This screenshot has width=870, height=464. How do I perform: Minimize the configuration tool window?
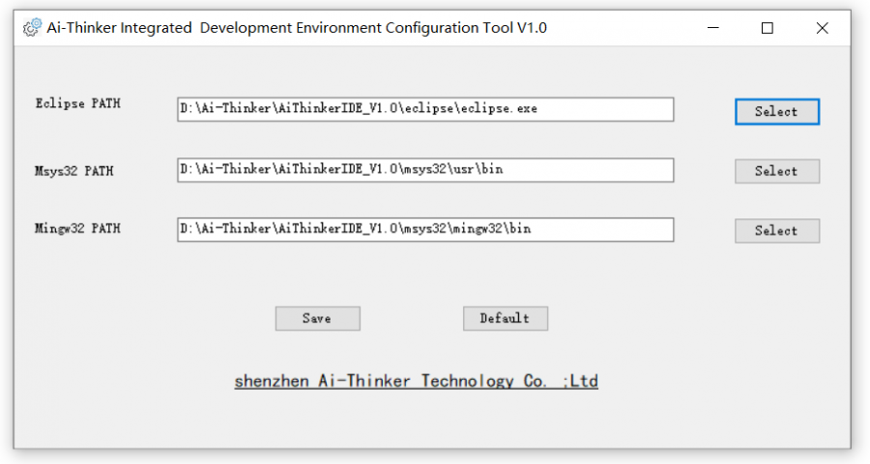[x=713, y=28]
